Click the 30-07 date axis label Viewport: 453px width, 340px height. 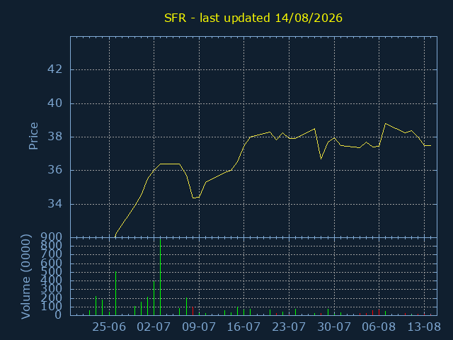(x=334, y=327)
